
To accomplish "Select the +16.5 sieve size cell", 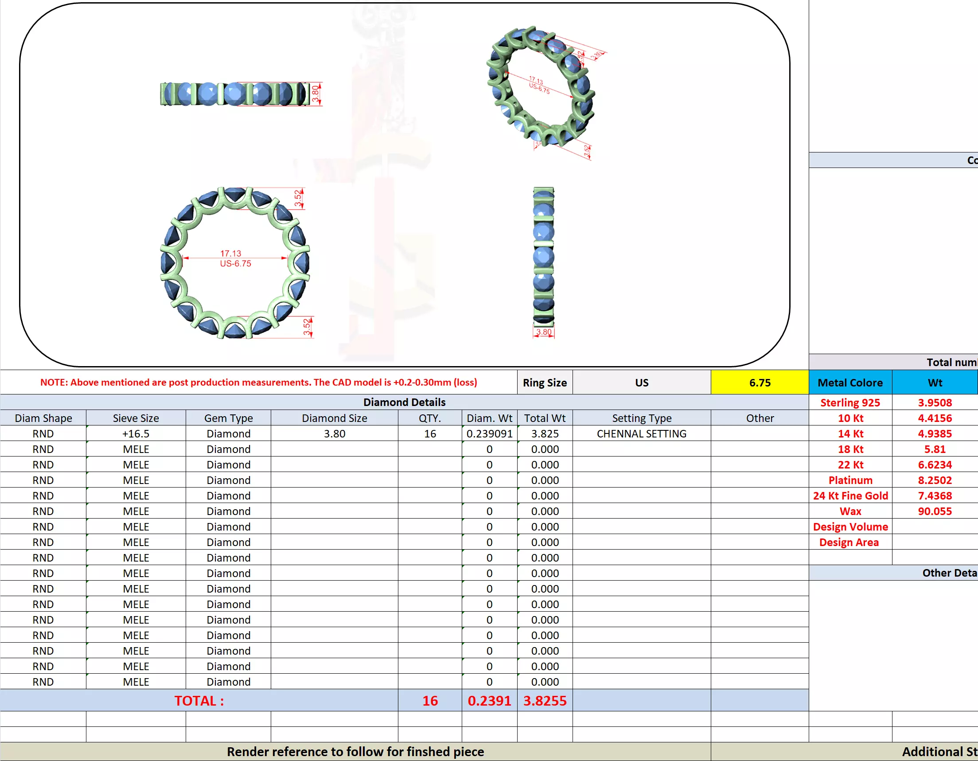I will [x=136, y=433].
